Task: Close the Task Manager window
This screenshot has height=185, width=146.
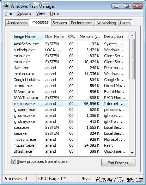Action: click(137, 6)
